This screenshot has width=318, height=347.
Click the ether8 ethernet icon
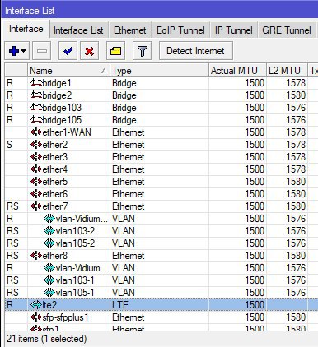click(36, 256)
